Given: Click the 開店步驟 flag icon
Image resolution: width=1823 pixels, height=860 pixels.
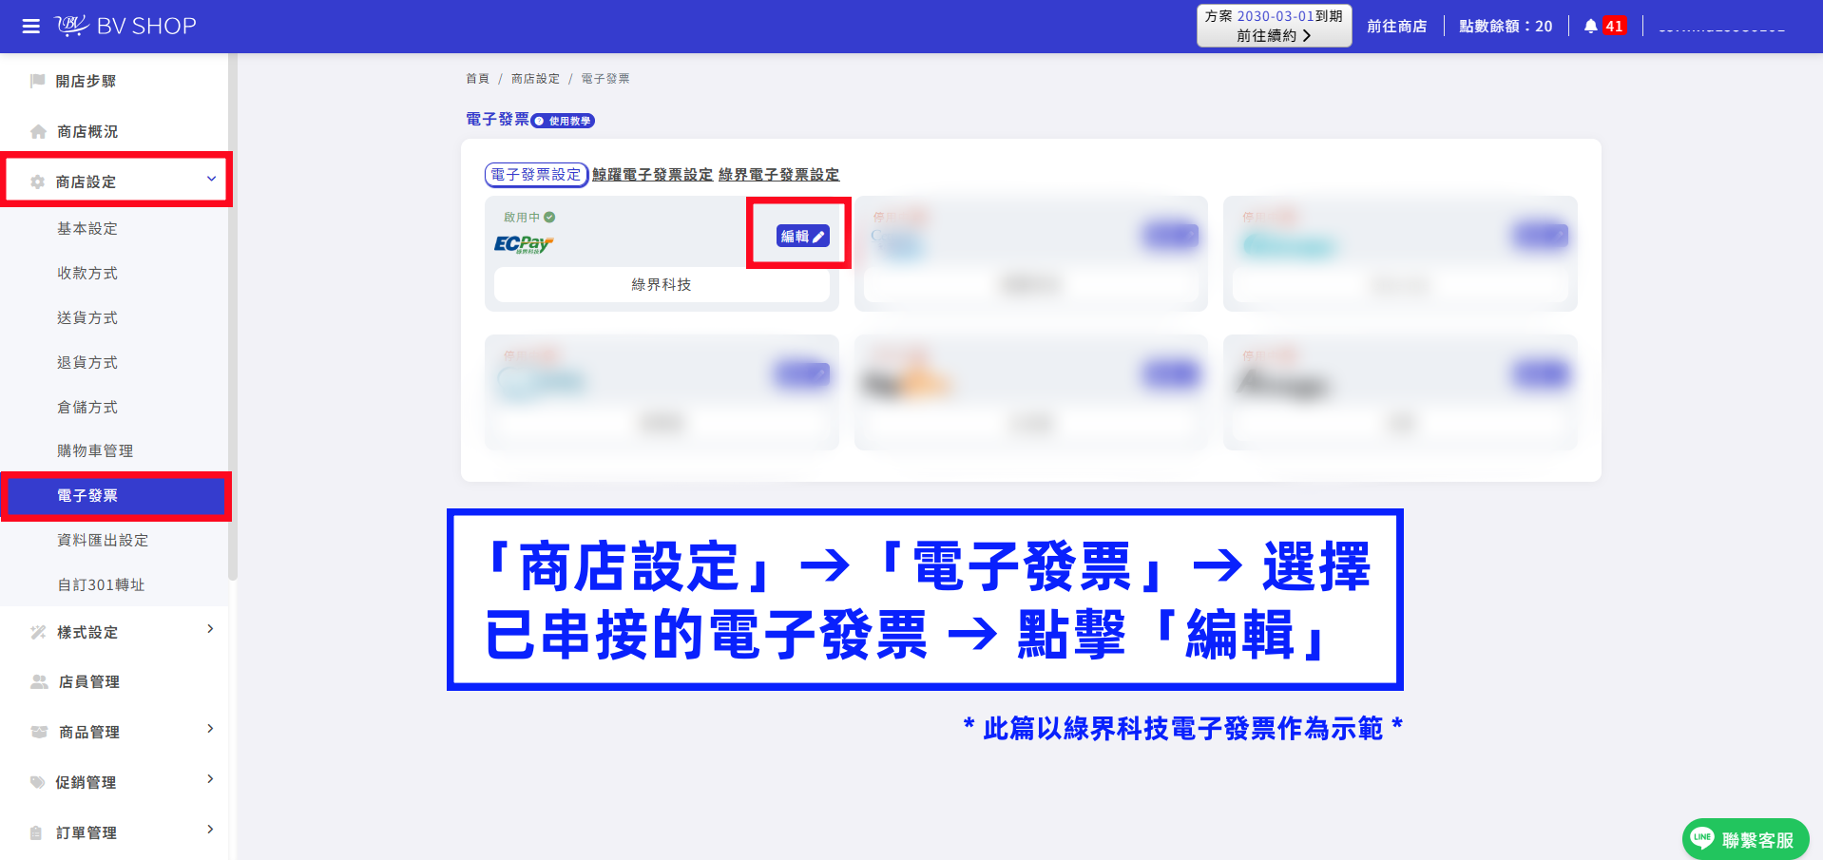Looking at the screenshot, I should pos(38,81).
